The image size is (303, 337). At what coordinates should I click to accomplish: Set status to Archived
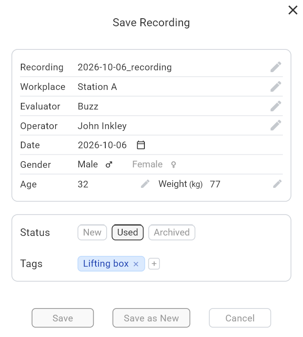click(172, 232)
